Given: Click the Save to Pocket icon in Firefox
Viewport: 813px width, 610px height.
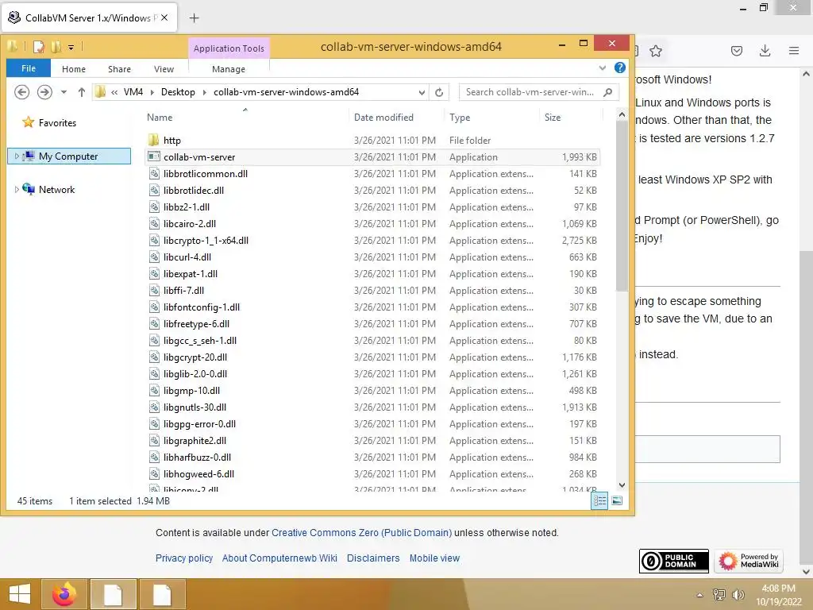Looking at the screenshot, I should tap(737, 51).
